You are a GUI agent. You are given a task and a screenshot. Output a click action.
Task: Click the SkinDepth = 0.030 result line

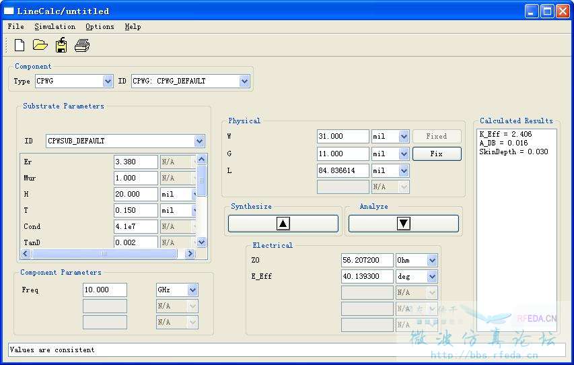(513, 152)
